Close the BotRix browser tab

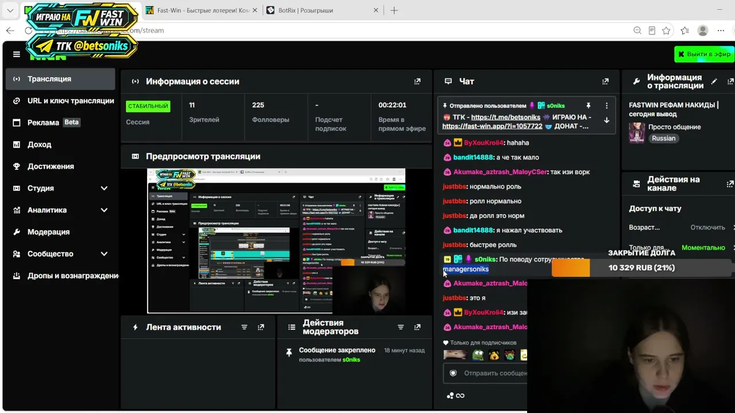(376, 10)
